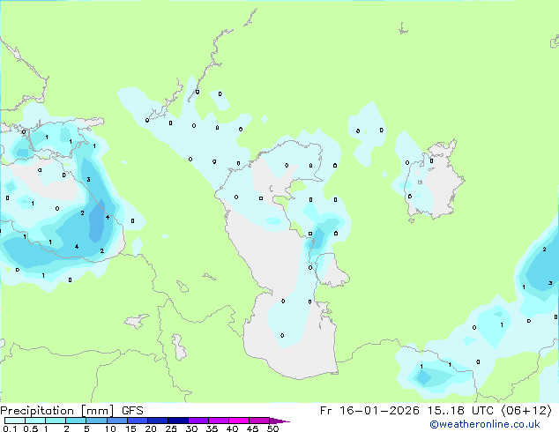Image resolution: width=559 pixels, height=432 pixels.
Task: Click the '20' legend scale label
Action: [x=151, y=428]
